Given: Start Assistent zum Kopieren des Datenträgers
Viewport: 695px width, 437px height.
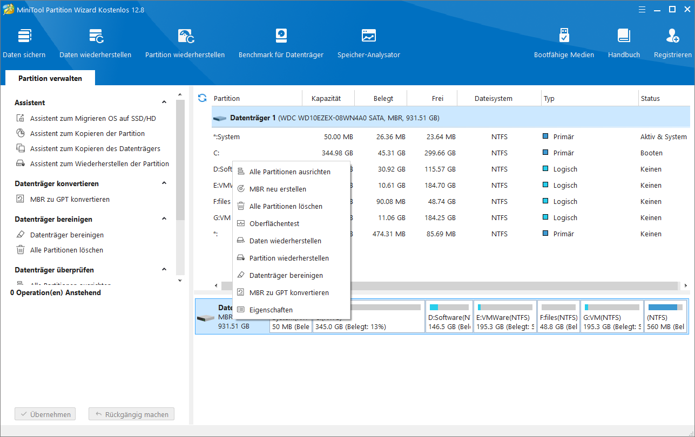Looking at the screenshot, I should tap(95, 148).
